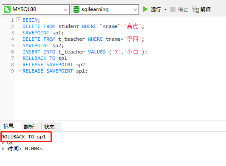The height and width of the screenshot is (166, 226).
Task: Click the WHERE keyword on line 2
Action: (89, 26)
